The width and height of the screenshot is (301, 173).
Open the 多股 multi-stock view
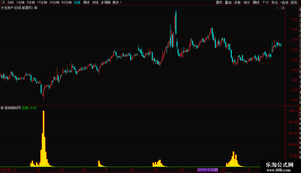point(237,2)
